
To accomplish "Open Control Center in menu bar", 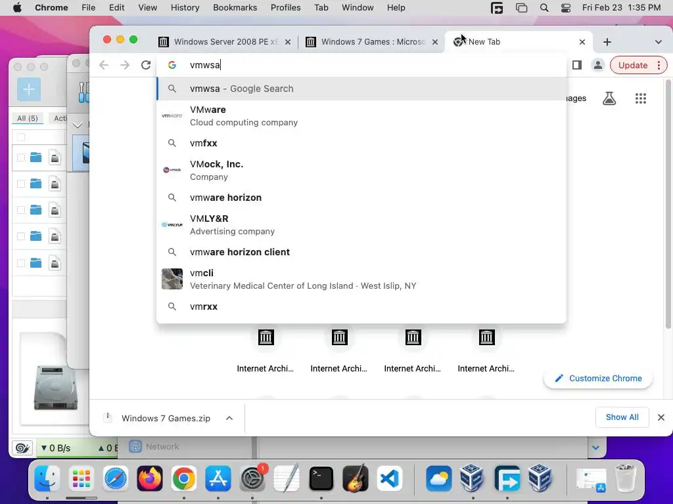I will (x=566, y=8).
